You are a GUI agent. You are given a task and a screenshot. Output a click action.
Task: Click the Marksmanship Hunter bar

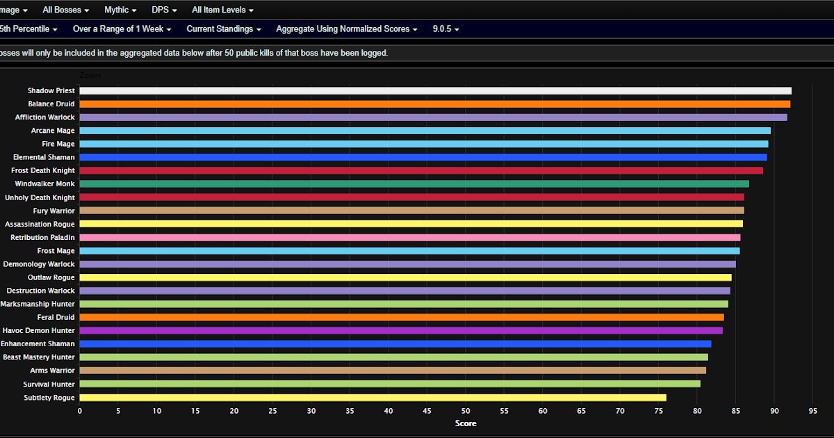point(404,304)
